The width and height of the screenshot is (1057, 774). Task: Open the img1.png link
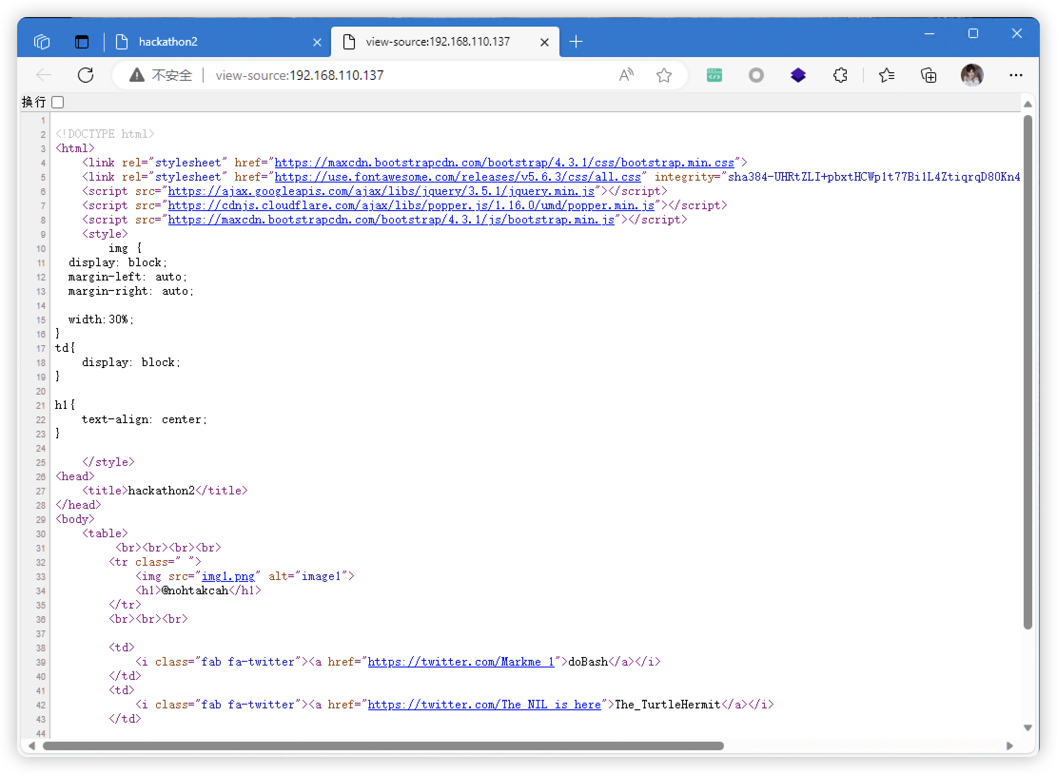point(228,576)
